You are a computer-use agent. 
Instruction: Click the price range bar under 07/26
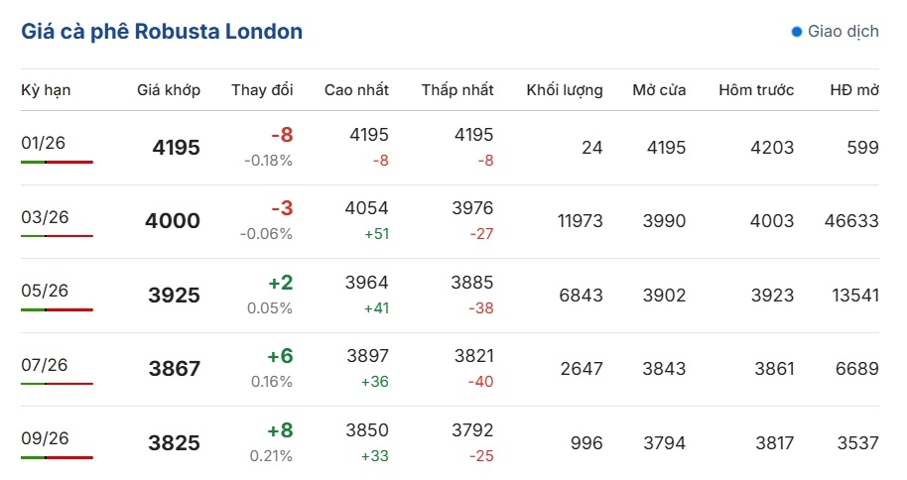click(57, 384)
